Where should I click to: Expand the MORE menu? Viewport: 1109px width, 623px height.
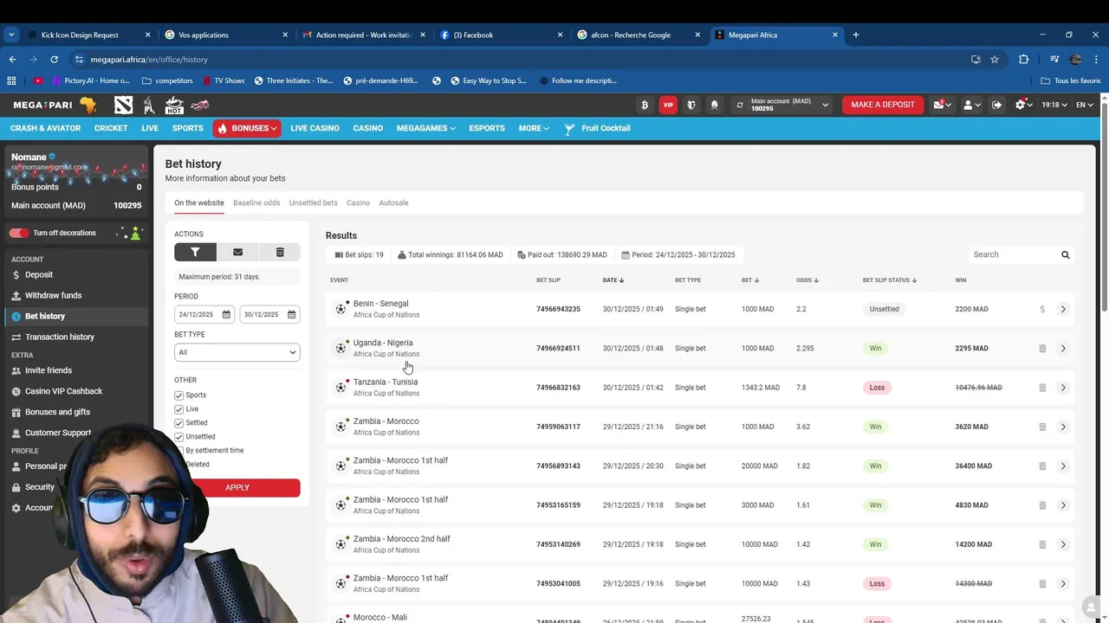[534, 128]
